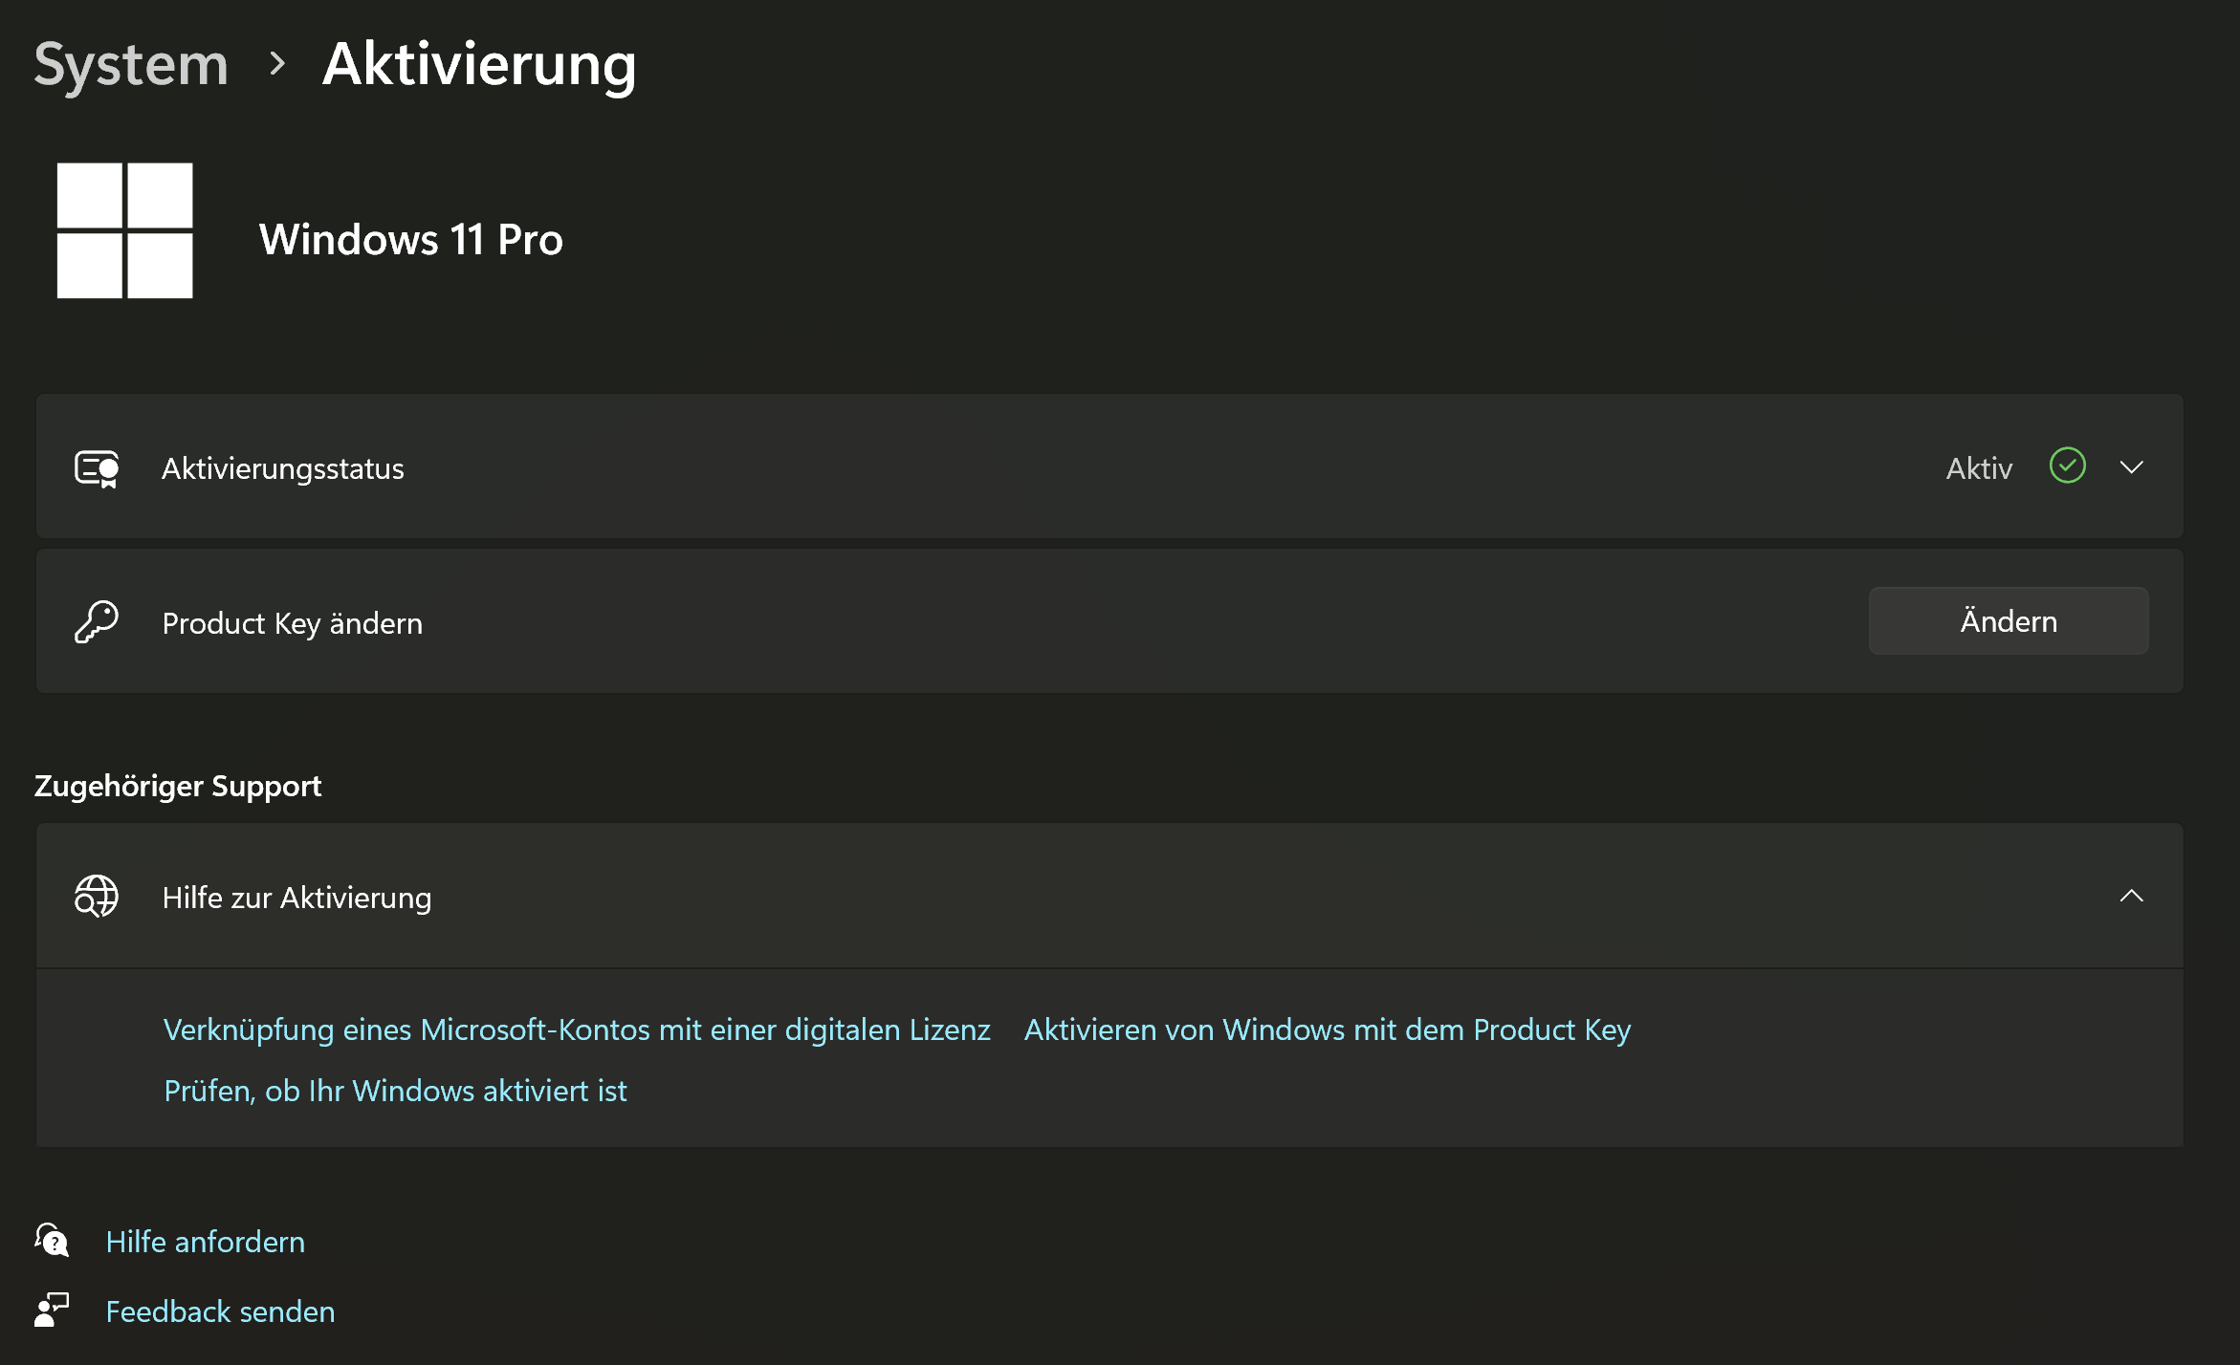The height and width of the screenshot is (1365, 2240).
Task: Click the Aktivierung breadcrumb title
Action: pyautogui.click(x=479, y=64)
